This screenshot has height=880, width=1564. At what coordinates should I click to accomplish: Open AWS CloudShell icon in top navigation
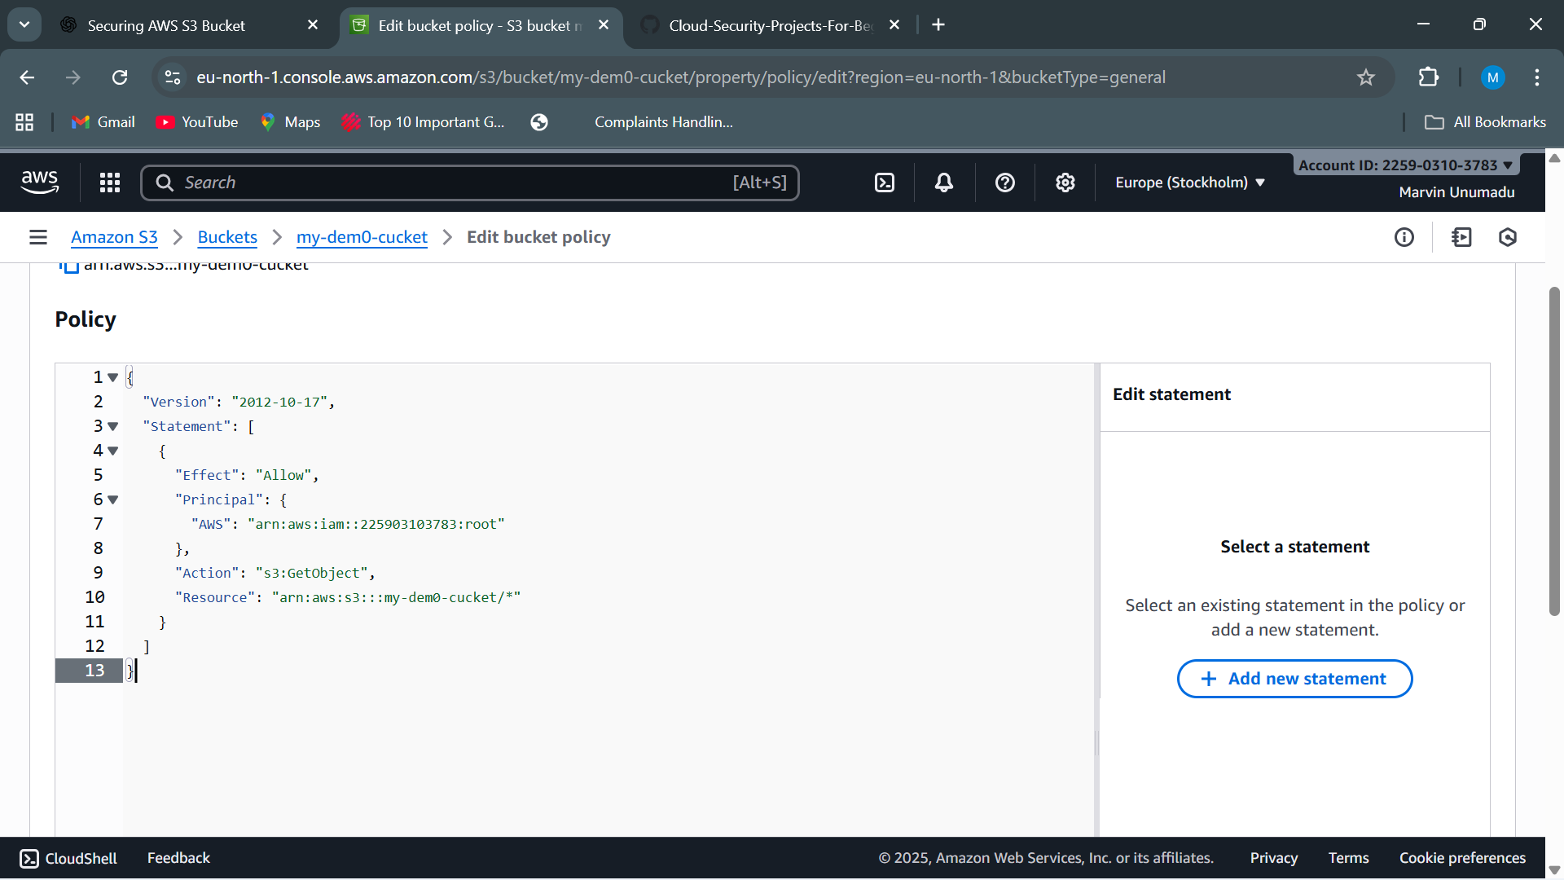[885, 183]
